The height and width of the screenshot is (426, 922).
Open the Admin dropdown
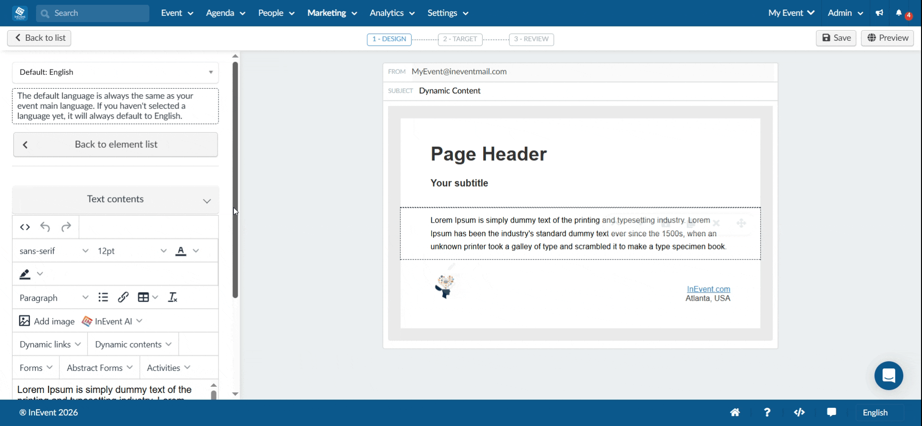pyautogui.click(x=845, y=13)
